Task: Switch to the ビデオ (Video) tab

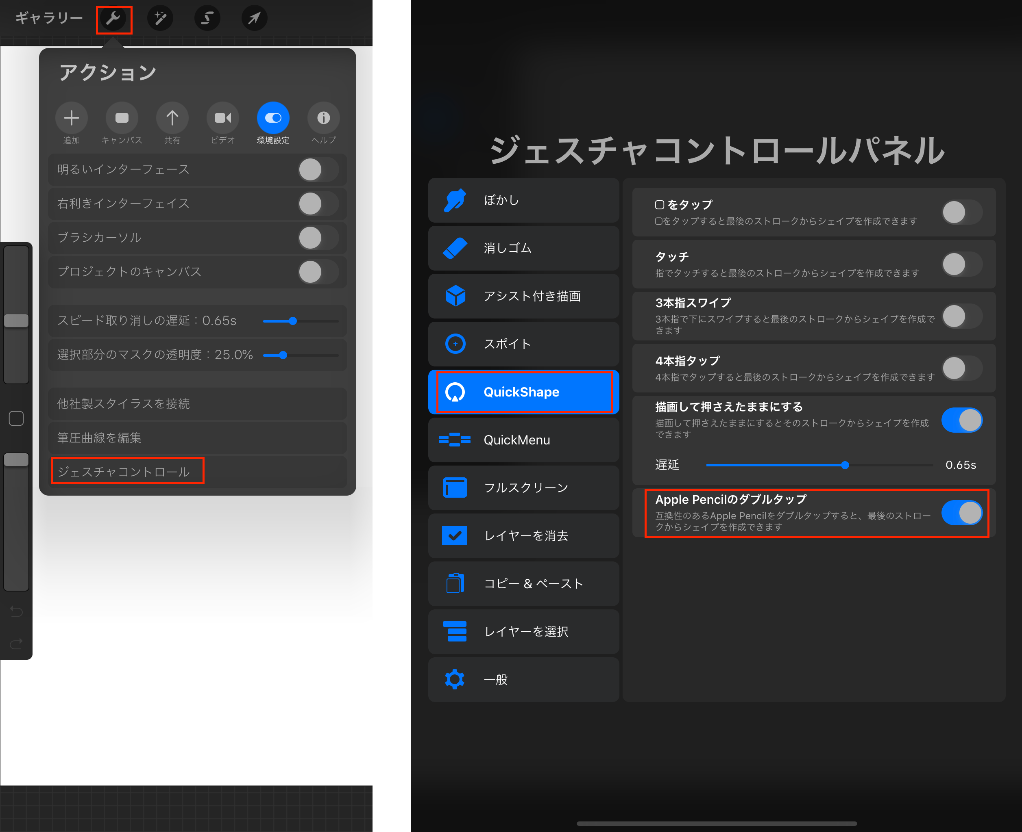Action: [x=222, y=118]
